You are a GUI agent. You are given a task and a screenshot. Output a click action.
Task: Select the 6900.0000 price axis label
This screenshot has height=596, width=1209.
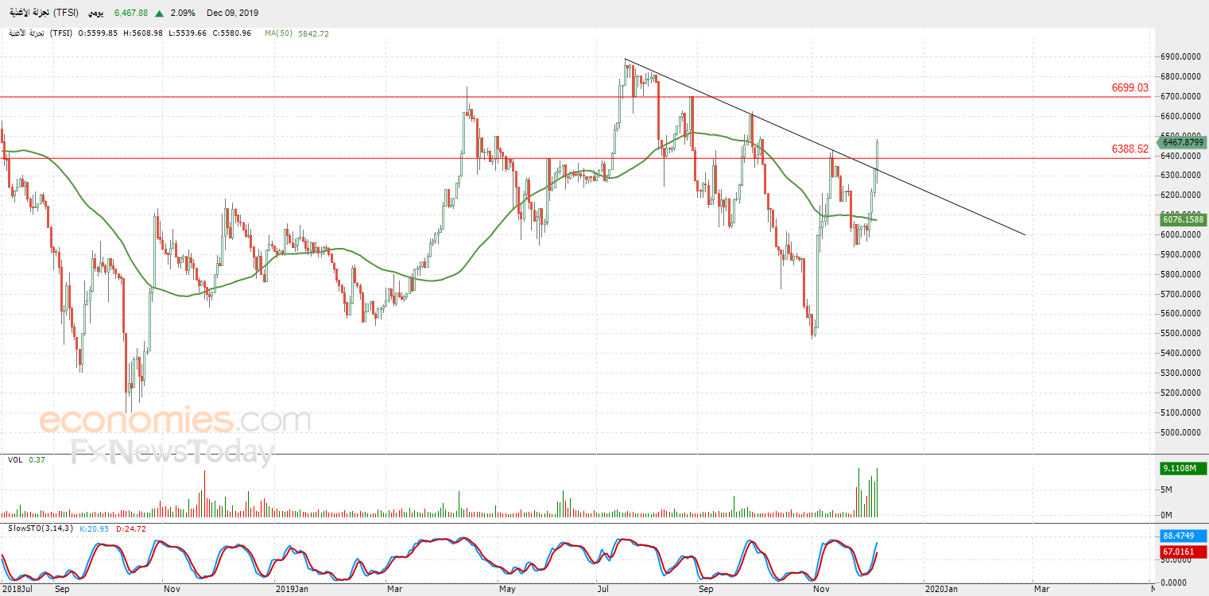point(1180,57)
